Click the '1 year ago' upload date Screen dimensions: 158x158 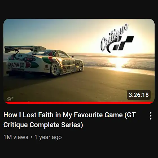tap(48, 137)
